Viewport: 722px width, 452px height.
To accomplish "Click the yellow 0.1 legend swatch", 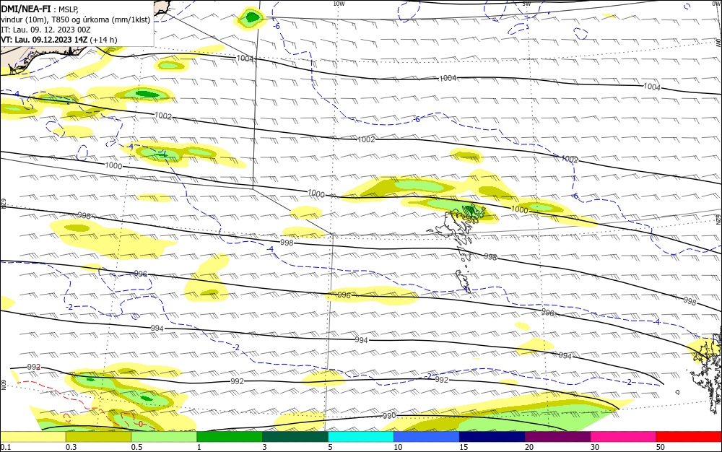I will [33, 437].
